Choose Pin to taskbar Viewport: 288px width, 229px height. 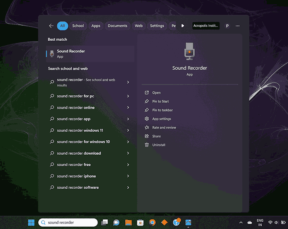[162, 110]
